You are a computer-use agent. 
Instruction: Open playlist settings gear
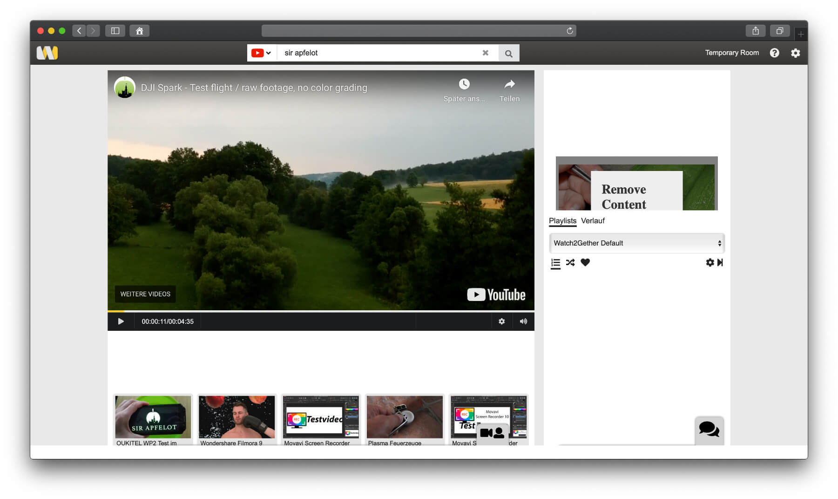pos(710,263)
